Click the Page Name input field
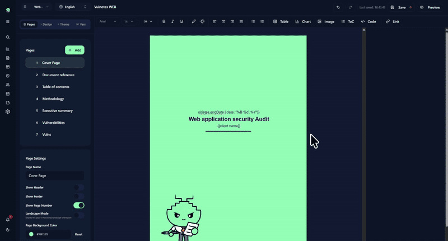The height and width of the screenshot is (241, 448). pyautogui.click(x=55, y=175)
